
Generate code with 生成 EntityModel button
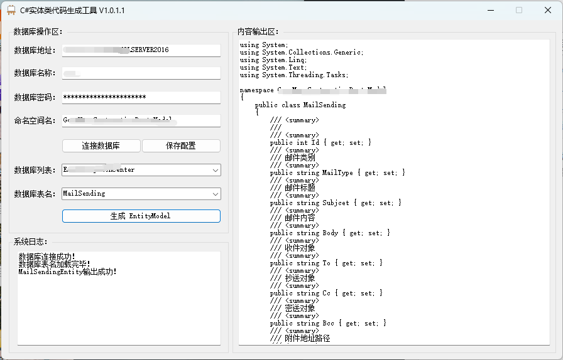coord(141,216)
